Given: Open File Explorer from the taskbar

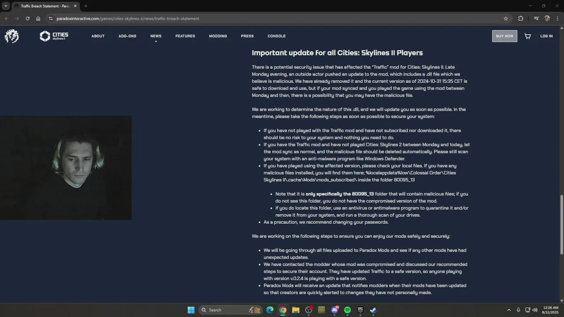Looking at the screenshot, I should pyautogui.click(x=296, y=310).
